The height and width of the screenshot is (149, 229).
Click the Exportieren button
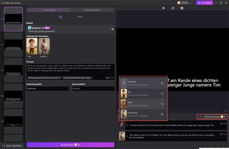(x=204, y=3)
